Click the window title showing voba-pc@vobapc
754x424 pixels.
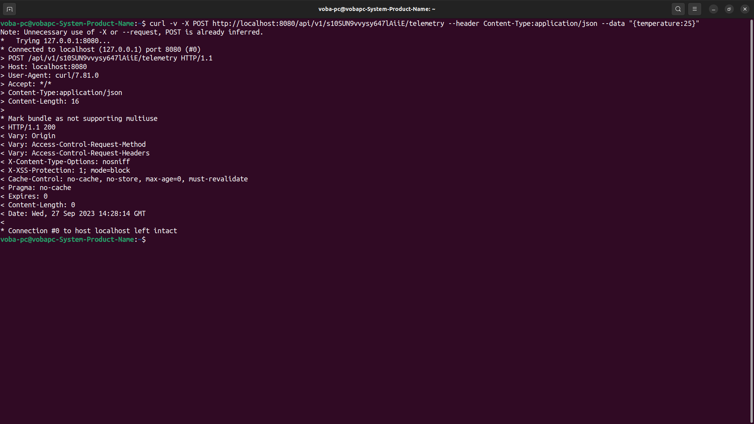click(377, 9)
